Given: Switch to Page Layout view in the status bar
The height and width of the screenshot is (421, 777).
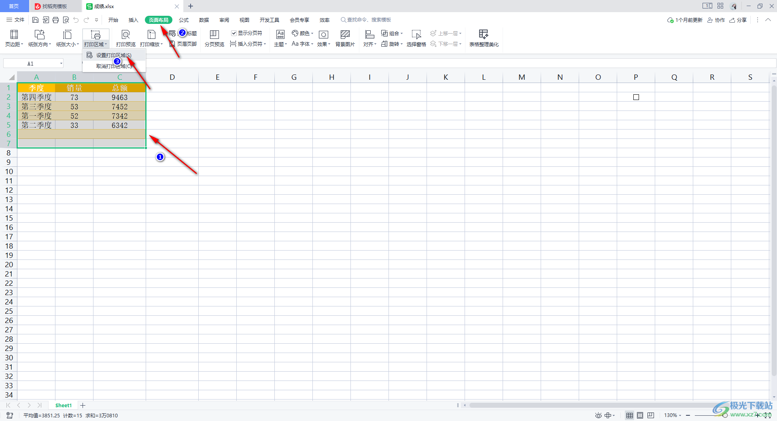Looking at the screenshot, I should (640, 415).
